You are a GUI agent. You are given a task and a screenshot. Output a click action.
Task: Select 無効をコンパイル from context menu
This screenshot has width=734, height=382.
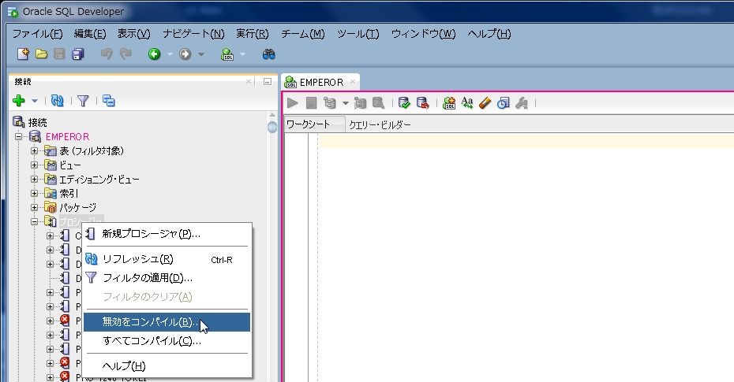pos(150,322)
